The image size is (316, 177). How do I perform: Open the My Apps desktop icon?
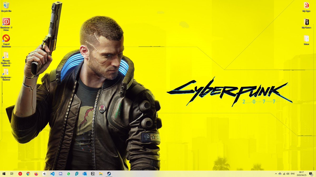306,7
